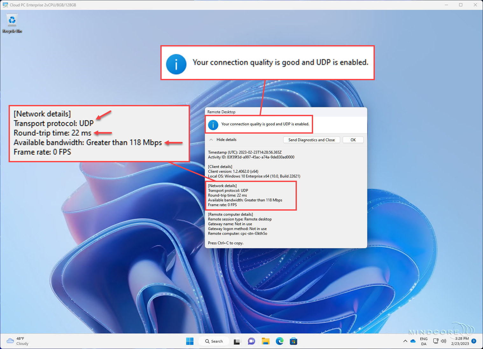Screen dimensions: 483x349
Task: Open Microsoft Store from the taskbar
Action: [293, 341]
